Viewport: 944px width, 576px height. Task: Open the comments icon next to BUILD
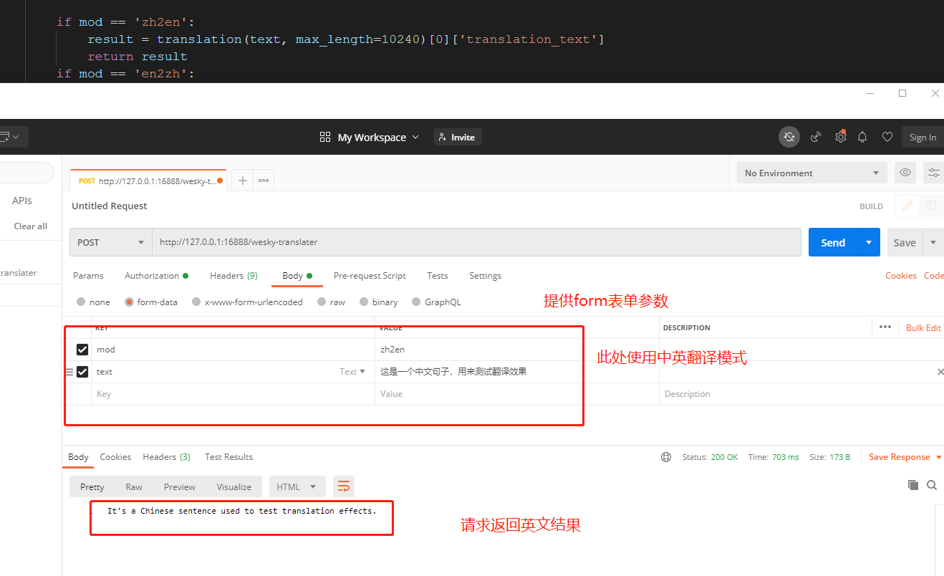point(931,206)
